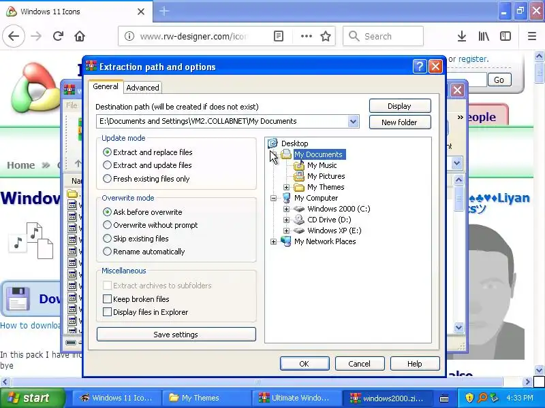Viewport: 545px width, 408px height.
Task: Expand Windows 2000 (C:) drive node
Action: (x=286, y=209)
